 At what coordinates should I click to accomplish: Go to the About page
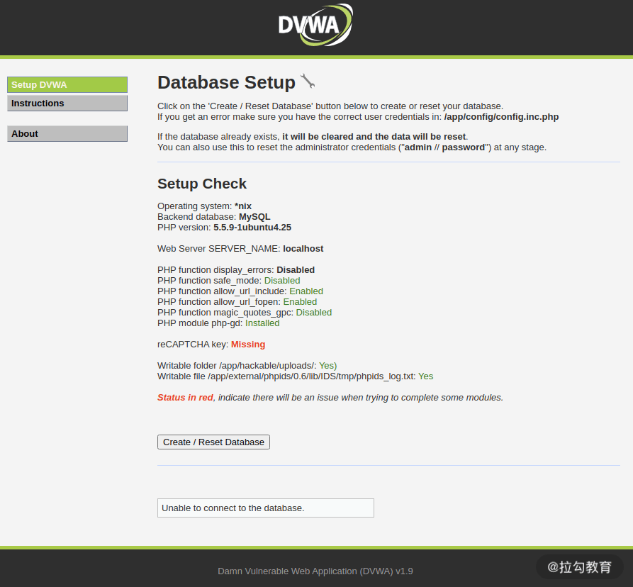[x=67, y=133]
